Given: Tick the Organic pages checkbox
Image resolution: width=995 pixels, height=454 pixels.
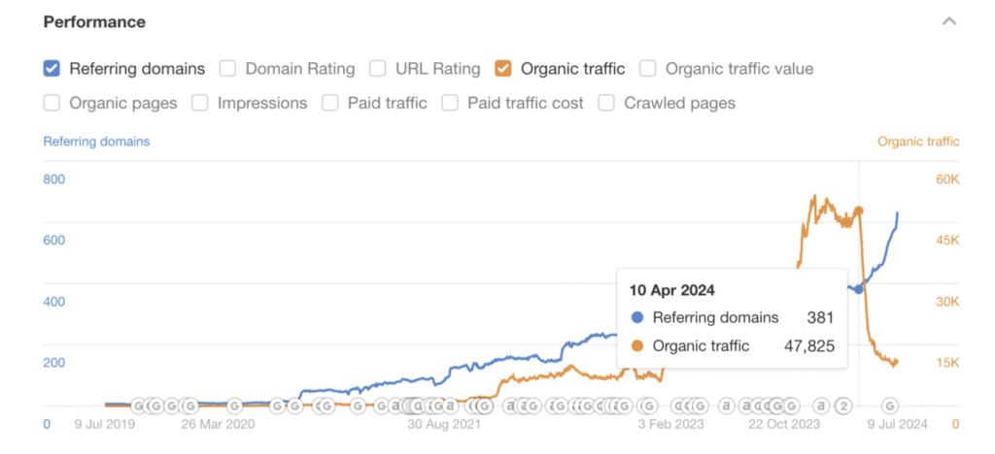Looking at the screenshot, I should [x=52, y=103].
